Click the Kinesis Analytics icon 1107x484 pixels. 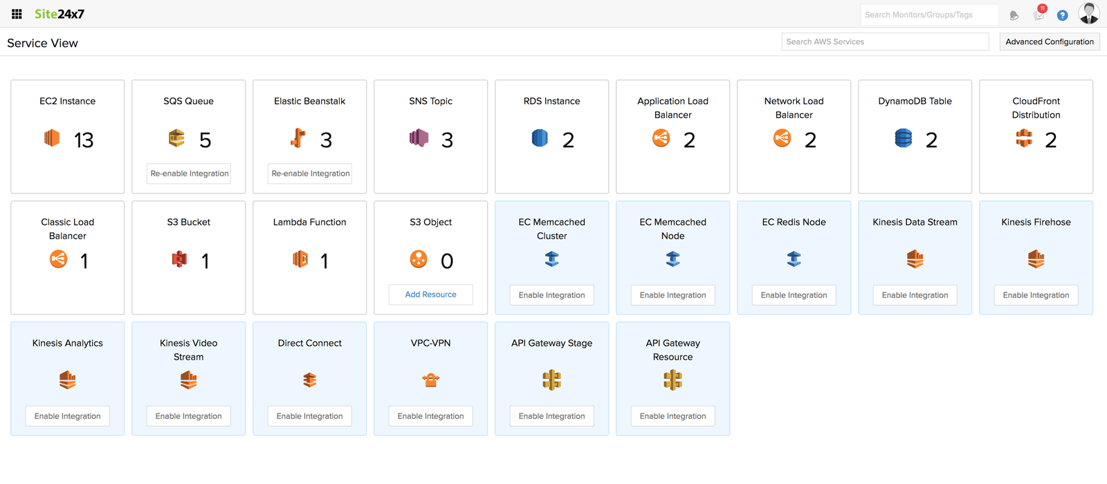(x=67, y=380)
